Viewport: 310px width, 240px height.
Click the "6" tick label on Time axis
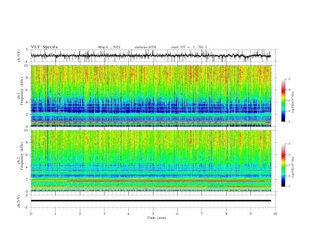click(177, 214)
